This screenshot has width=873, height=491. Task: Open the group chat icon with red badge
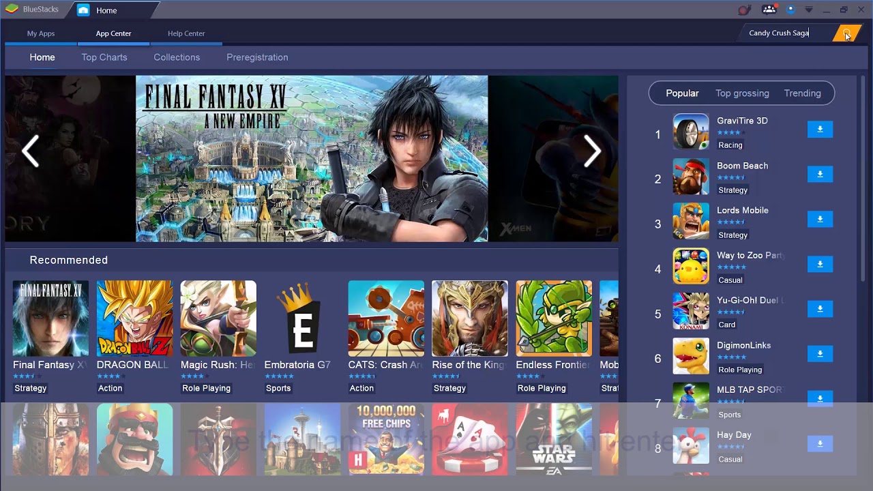click(x=769, y=10)
